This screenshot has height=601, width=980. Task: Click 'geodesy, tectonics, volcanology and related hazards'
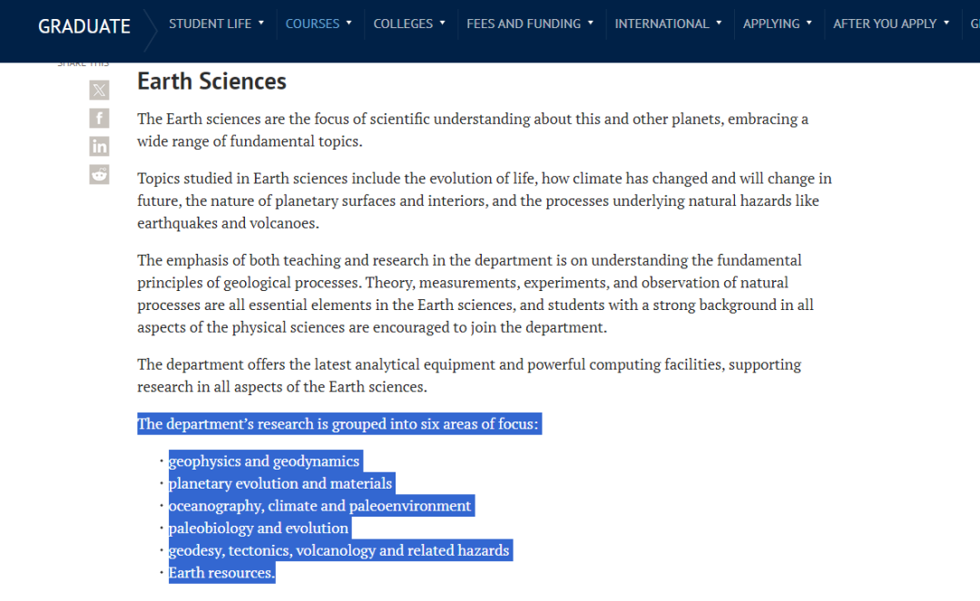click(x=339, y=550)
